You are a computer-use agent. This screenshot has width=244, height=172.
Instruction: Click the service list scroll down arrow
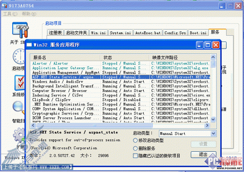tap(213, 120)
